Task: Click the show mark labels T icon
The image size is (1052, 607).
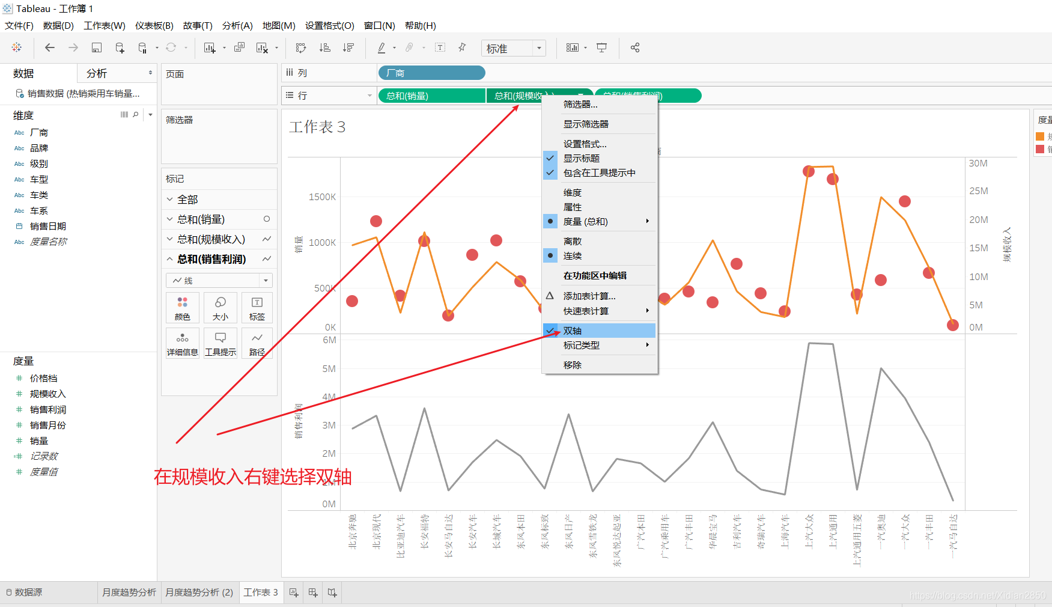Action: [x=440, y=47]
